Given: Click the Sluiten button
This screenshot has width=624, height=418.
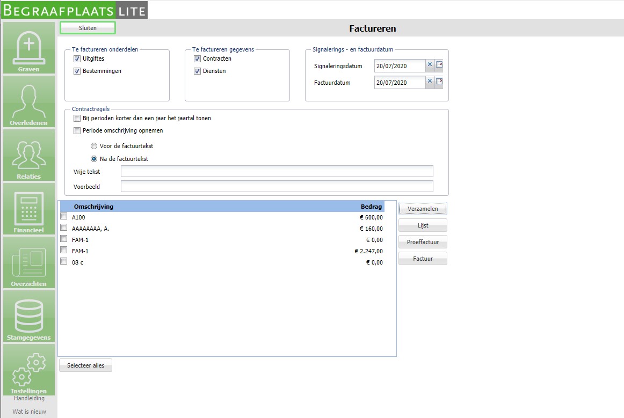Looking at the screenshot, I should tap(88, 28).
